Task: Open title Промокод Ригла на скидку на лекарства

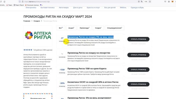Action: pyautogui.click(x=89, y=53)
